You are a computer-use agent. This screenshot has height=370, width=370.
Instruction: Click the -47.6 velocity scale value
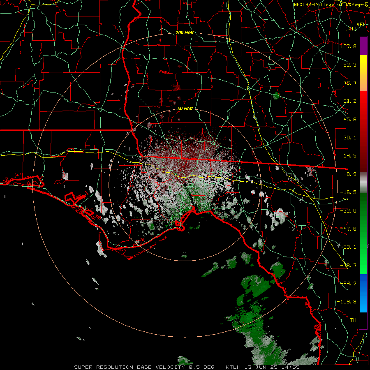click(348, 229)
